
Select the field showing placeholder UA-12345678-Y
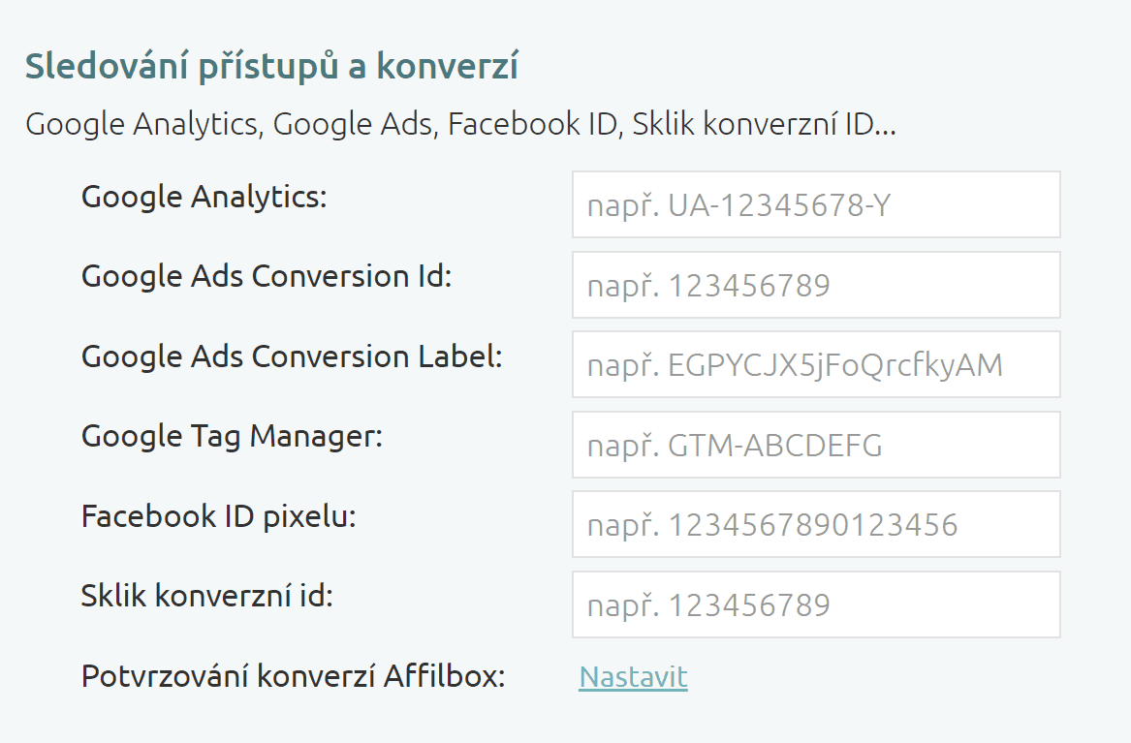[x=816, y=204]
